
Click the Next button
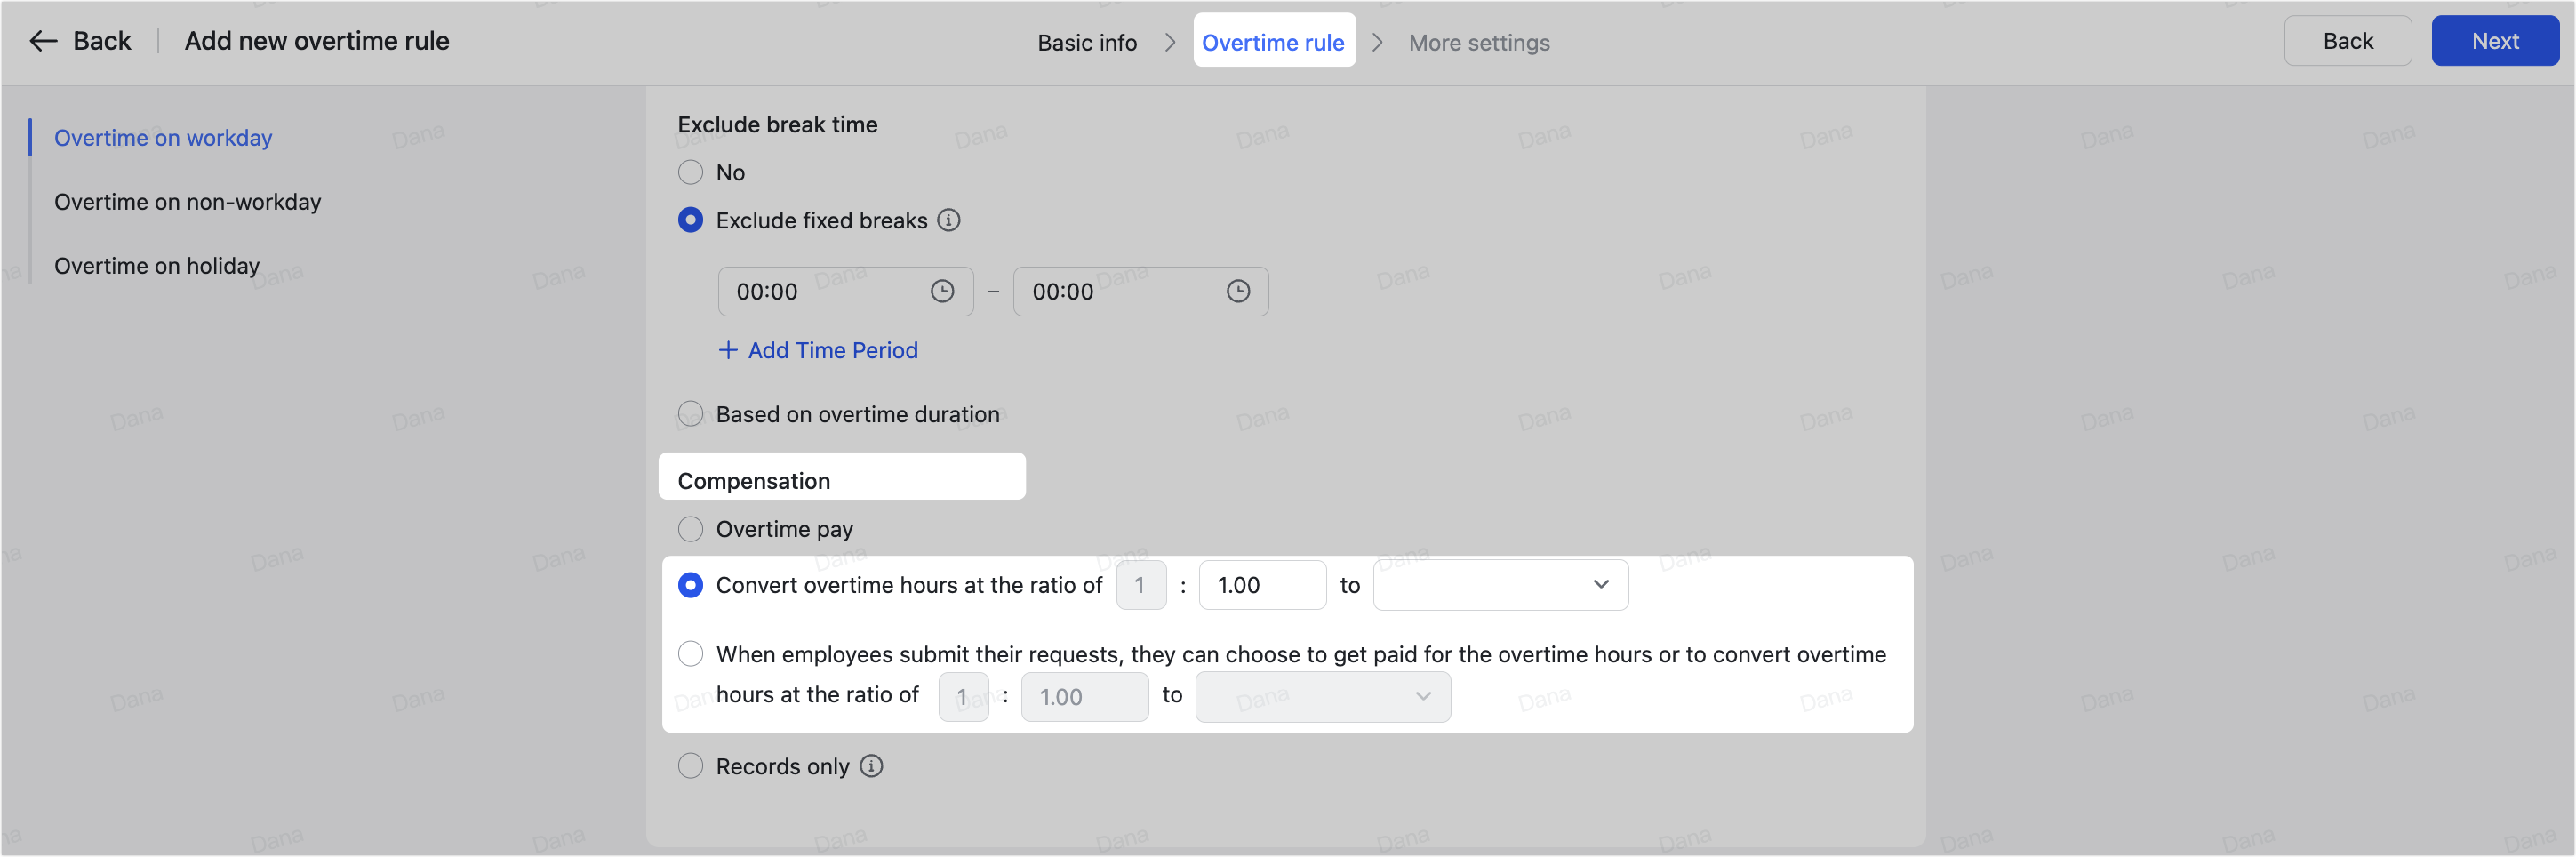pyautogui.click(x=2495, y=40)
